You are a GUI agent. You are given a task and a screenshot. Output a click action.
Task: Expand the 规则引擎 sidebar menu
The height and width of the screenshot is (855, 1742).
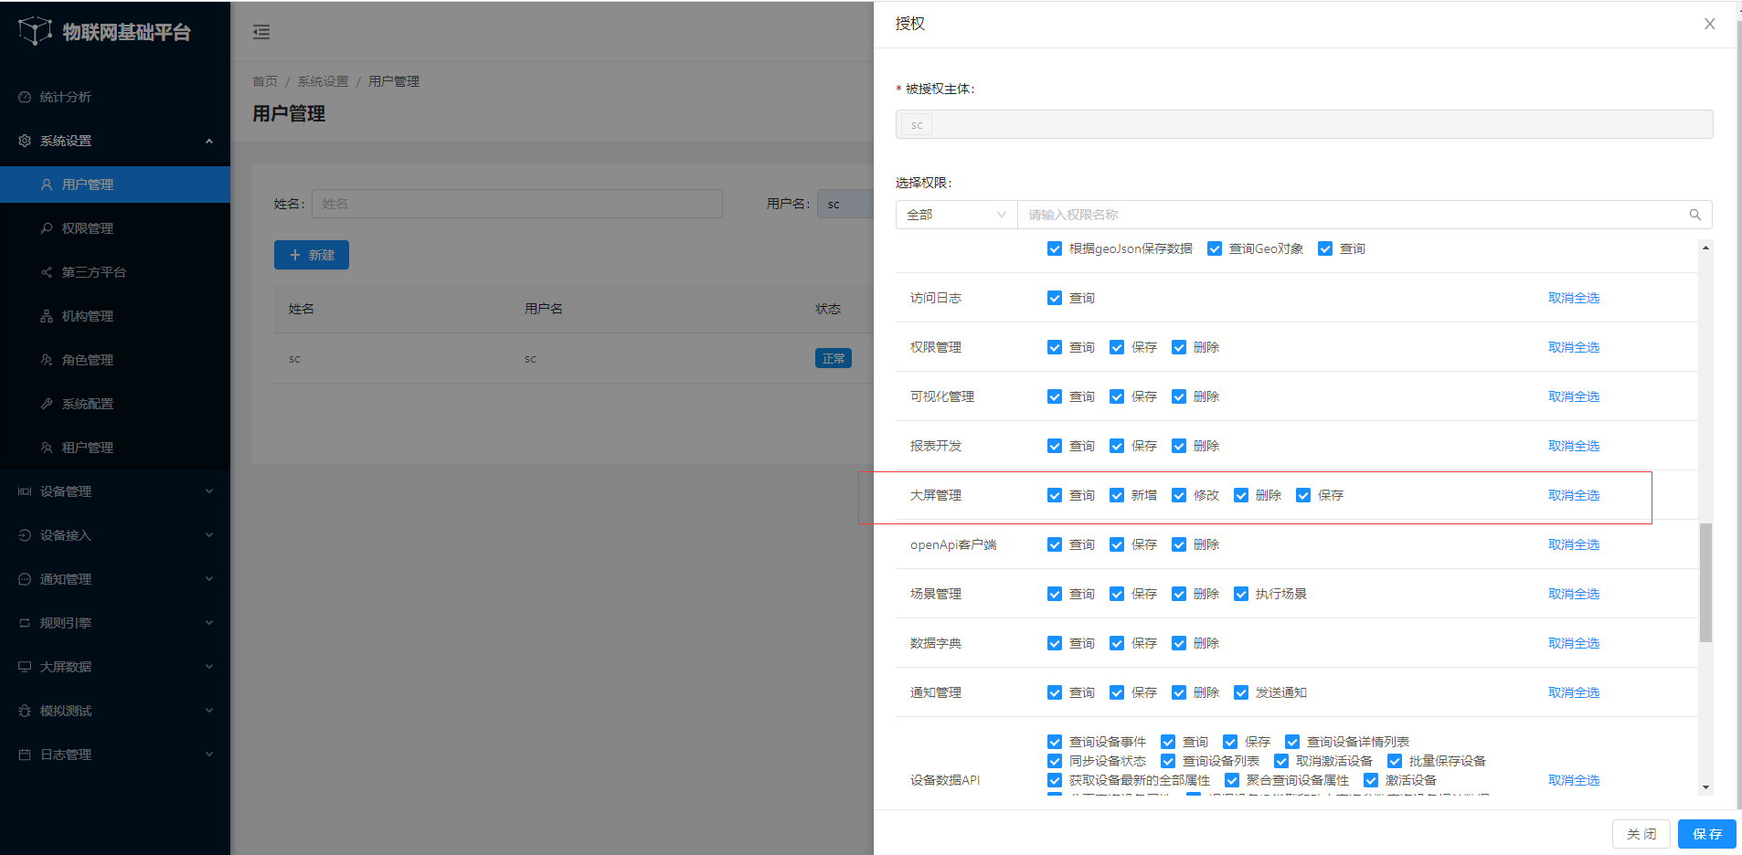[115, 623]
